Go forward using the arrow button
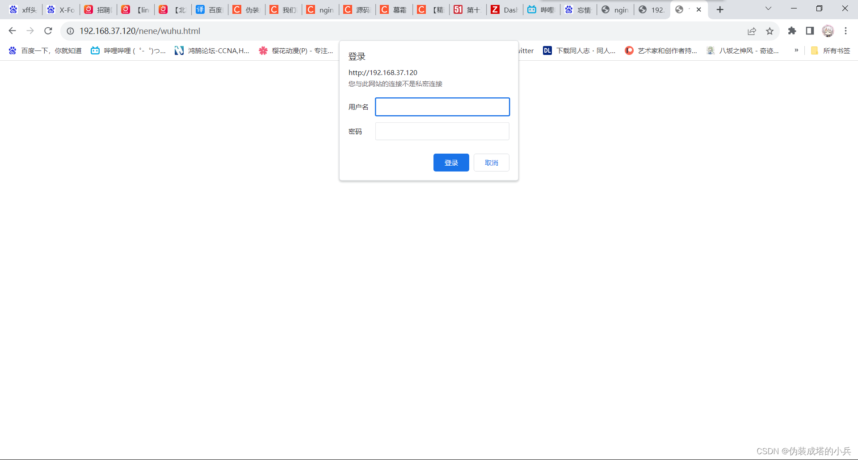The height and width of the screenshot is (460, 858). click(30, 31)
